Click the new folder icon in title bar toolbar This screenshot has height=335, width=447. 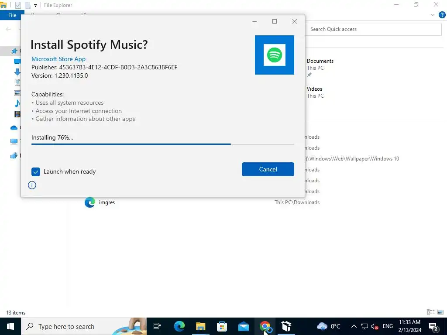[28, 5]
